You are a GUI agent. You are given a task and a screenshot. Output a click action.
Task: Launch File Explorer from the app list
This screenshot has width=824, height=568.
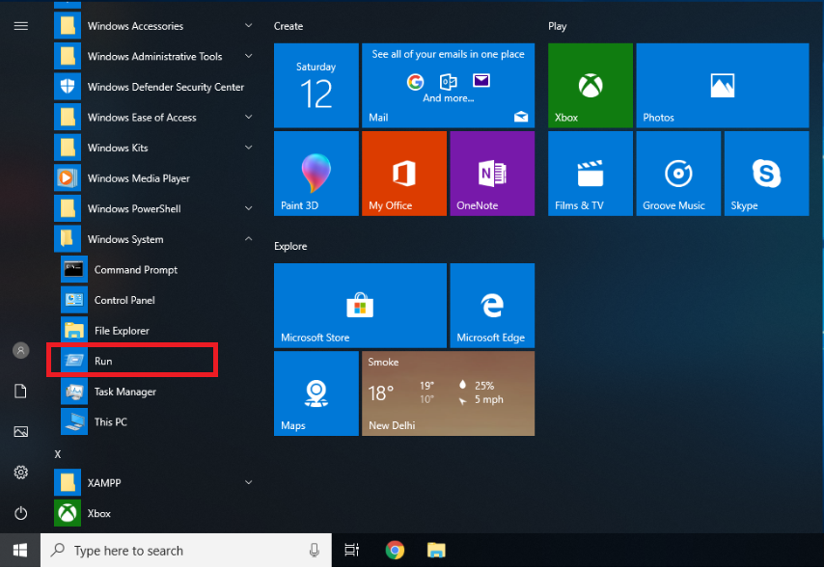click(x=153, y=331)
